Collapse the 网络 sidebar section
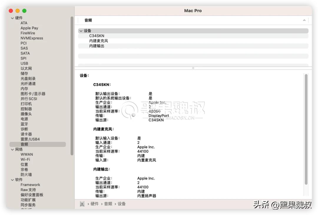This screenshot has width=318, height=215. pos(12,149)
